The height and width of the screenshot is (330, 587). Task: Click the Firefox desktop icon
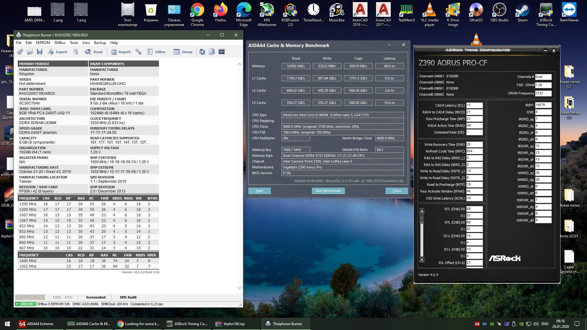[x=220, y=13]
